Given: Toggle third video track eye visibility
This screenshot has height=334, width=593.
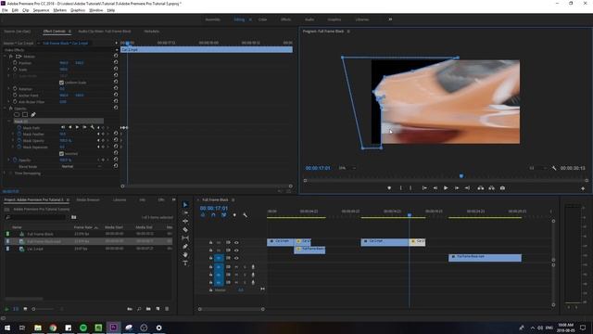Looking at the screenshot, I should 236,258.
